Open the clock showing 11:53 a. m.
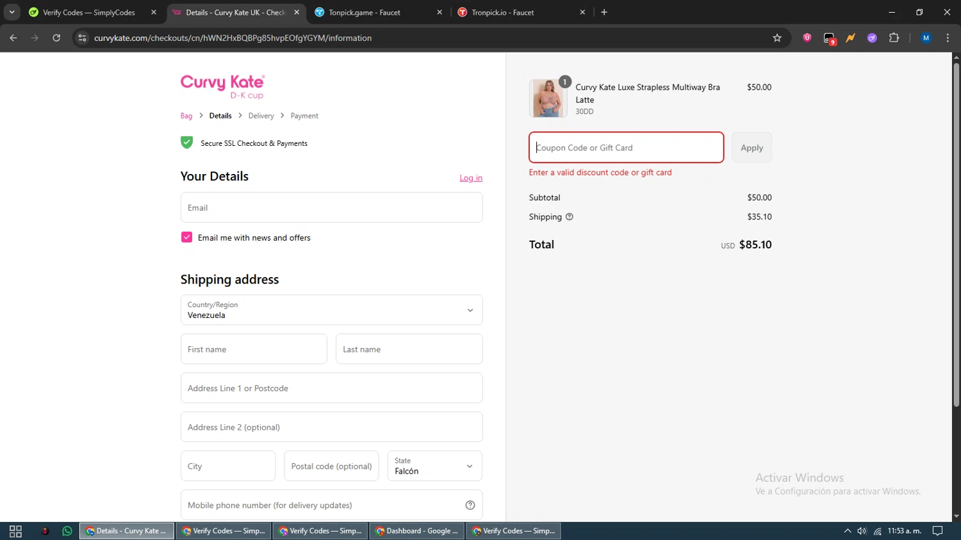The image size is (961, 540). click(x=904, y=531)
